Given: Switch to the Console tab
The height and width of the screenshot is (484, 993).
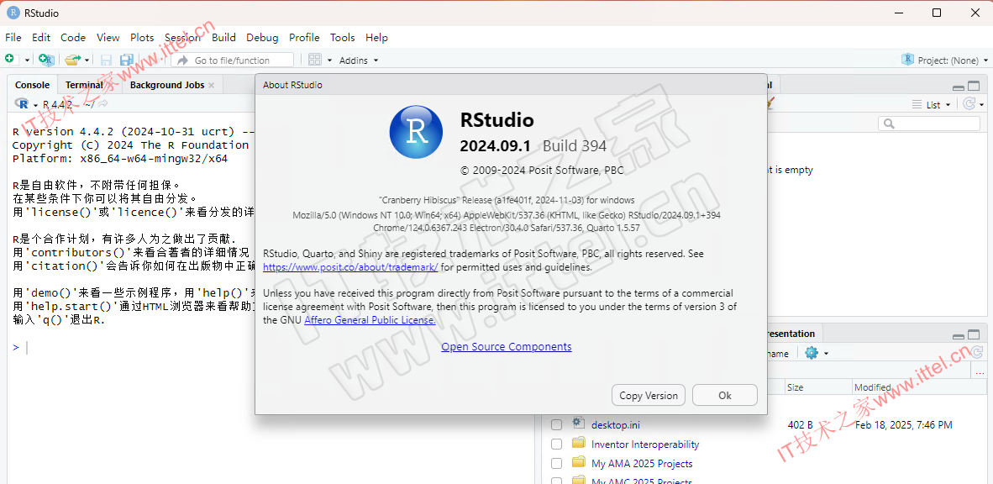Looking at the screenshot, I should (32, 85).
